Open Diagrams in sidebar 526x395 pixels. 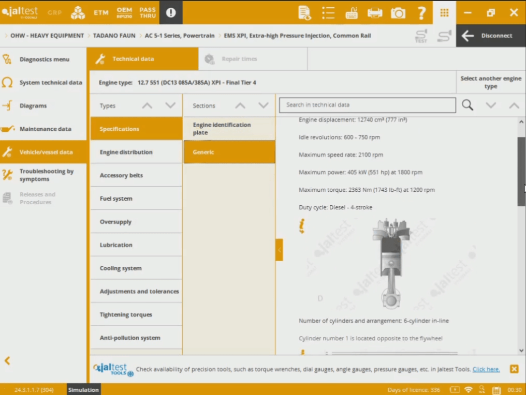point(43,105)
